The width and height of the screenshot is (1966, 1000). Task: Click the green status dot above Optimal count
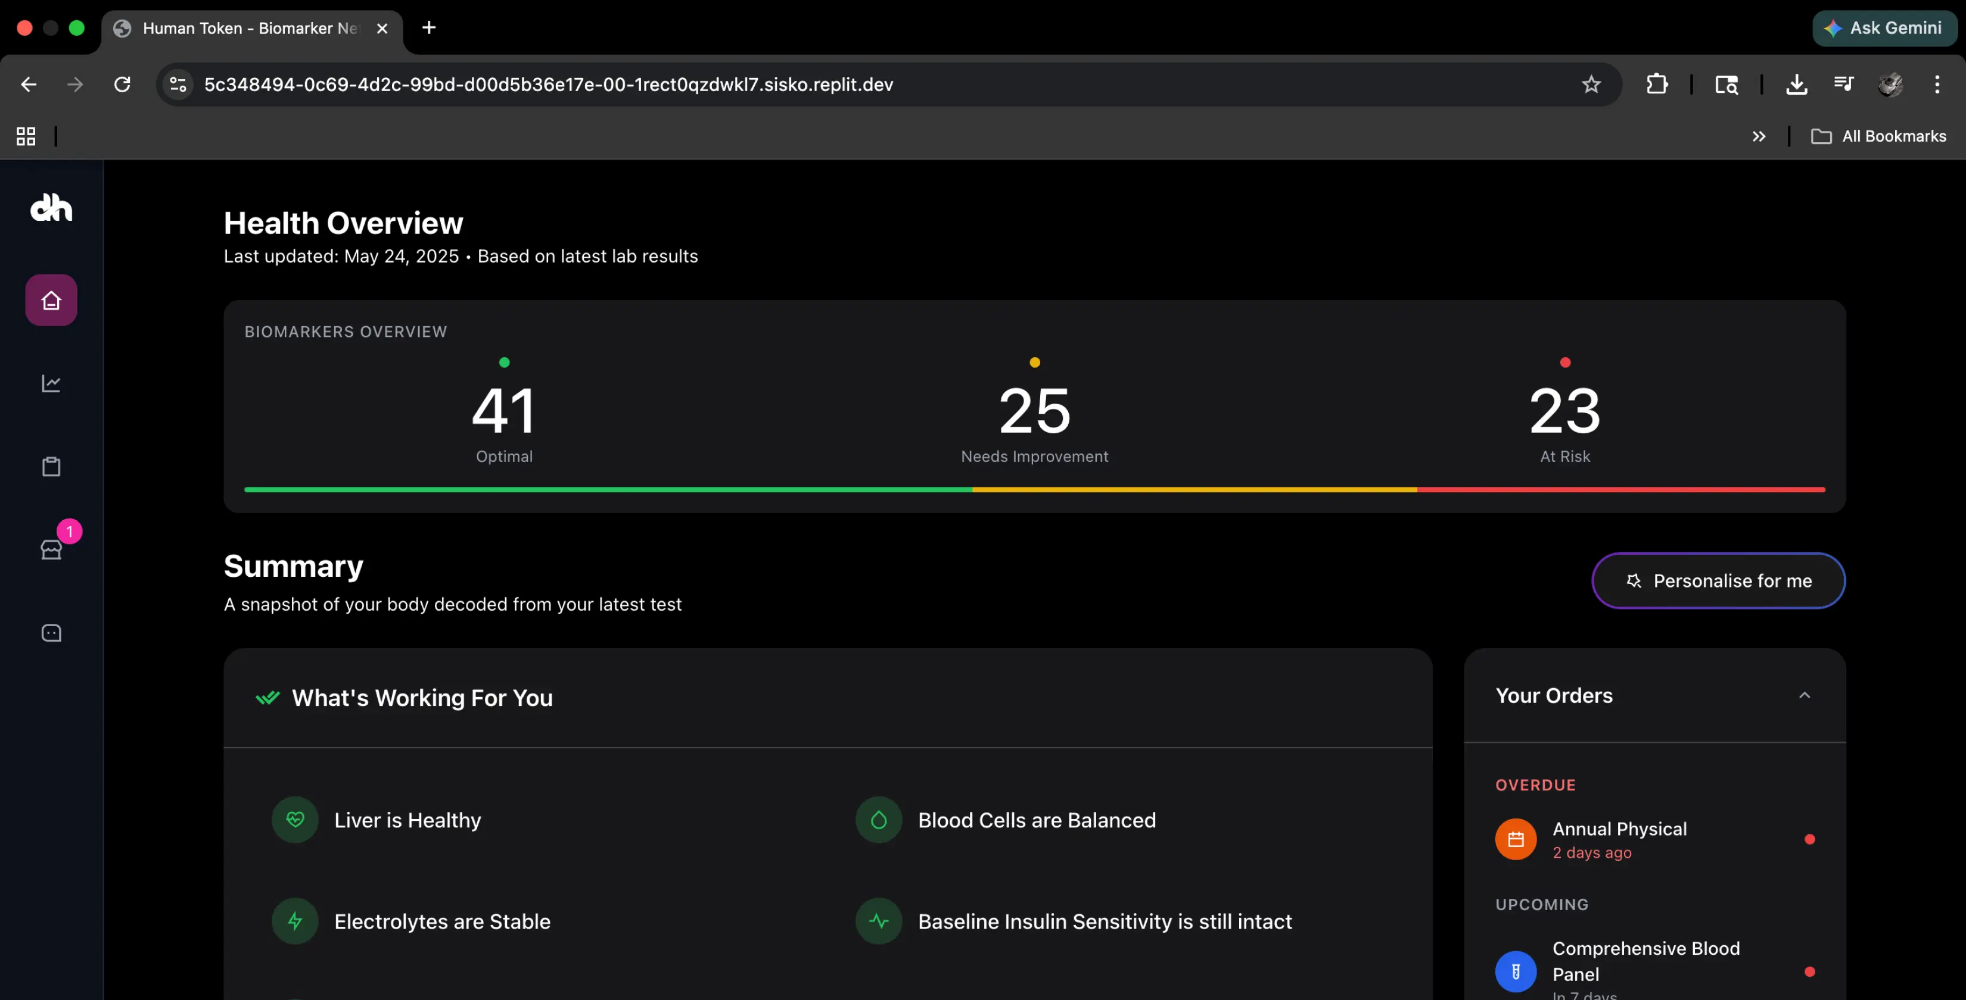click(x=503, y=362)
